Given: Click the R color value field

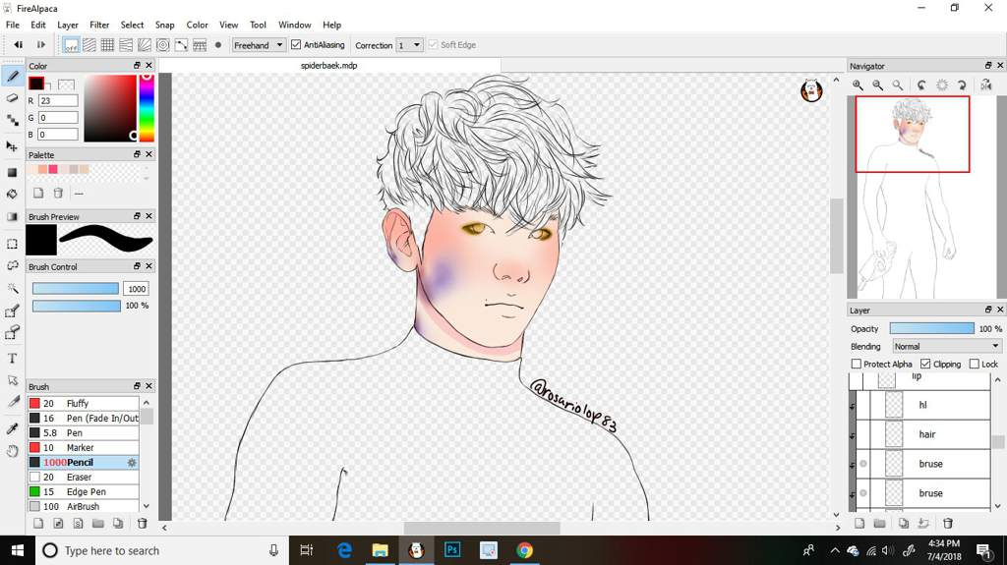Looking at the screenshot, I should click(x=58, y=101).
